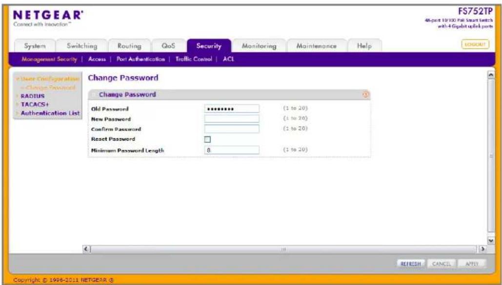Image resolution: width=502 pixels, height=285 pixels.
Task: Focus the Confirm Password field
Action: [x=232, y=129]
